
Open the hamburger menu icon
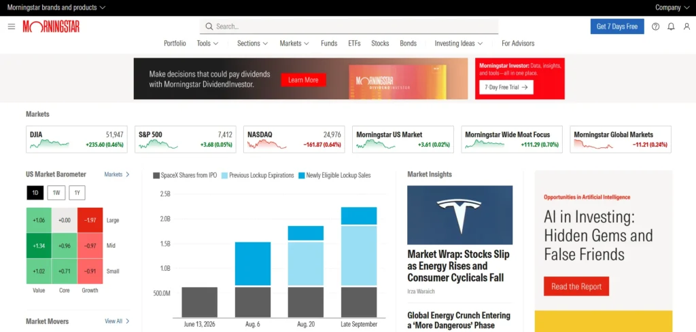(x=12, y=26)
